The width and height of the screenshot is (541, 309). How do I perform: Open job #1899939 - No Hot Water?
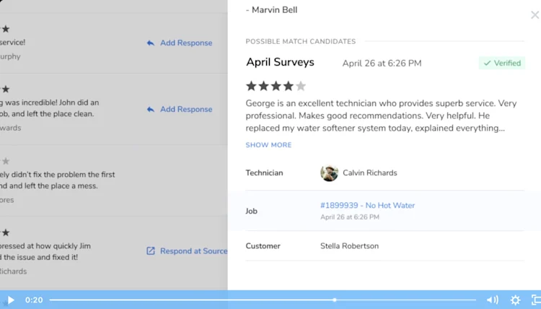click(x=367, y=206)
